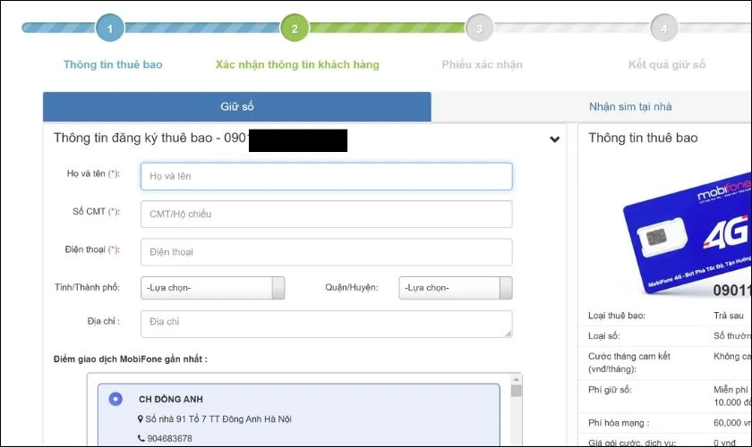Image resolution: width=752 pixels, height=447 pixels.
Task: Click step 2 green circle indicator
Action: (x=295, y=28)
